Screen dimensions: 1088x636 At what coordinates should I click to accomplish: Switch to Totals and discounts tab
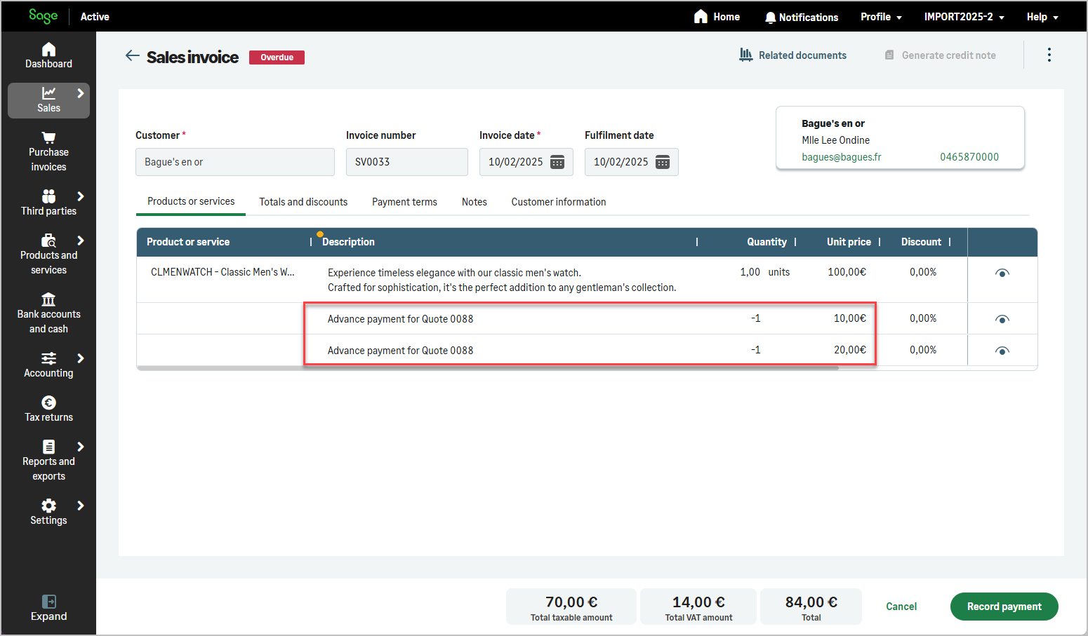point(303,202)
